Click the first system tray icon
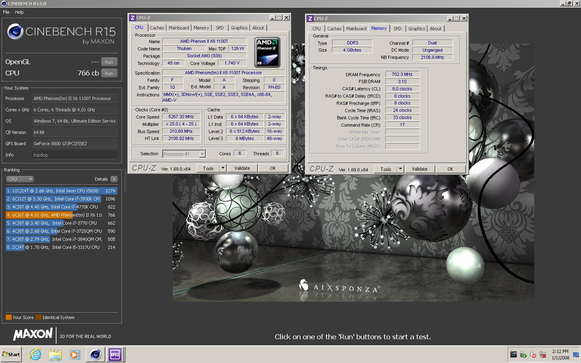Image resolution: width=581 pixels, height=363 pixels. point(513,355)
